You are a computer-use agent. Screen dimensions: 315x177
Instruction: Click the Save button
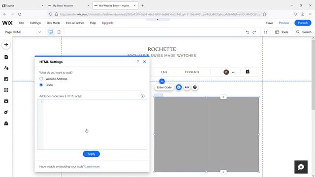[x=269, y=23]
